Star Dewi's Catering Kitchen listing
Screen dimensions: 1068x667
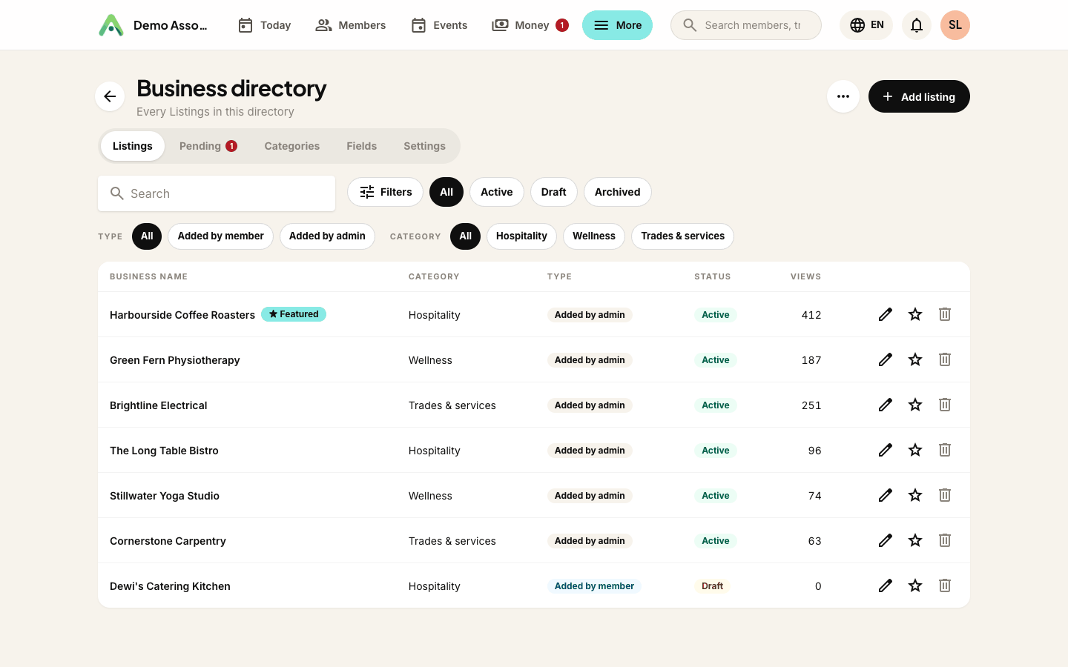tap(915, 585)
